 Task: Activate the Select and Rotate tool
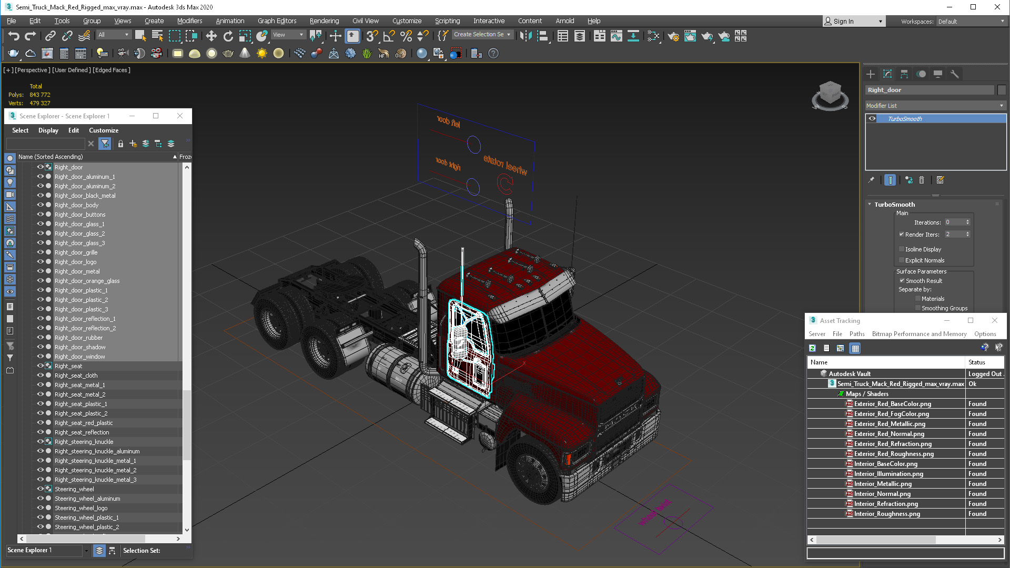[228, 36]
